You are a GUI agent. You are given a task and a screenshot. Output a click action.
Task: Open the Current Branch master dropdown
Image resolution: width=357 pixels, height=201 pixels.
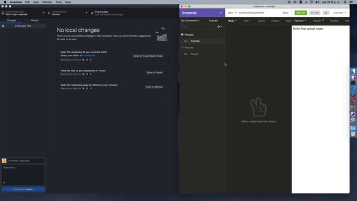click(x=67, y=13)
